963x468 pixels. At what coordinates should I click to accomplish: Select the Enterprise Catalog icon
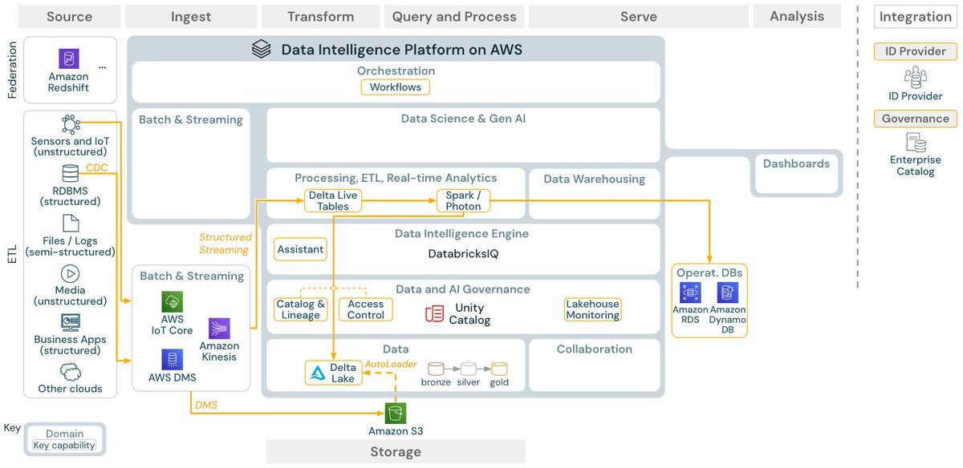[916, 143]
